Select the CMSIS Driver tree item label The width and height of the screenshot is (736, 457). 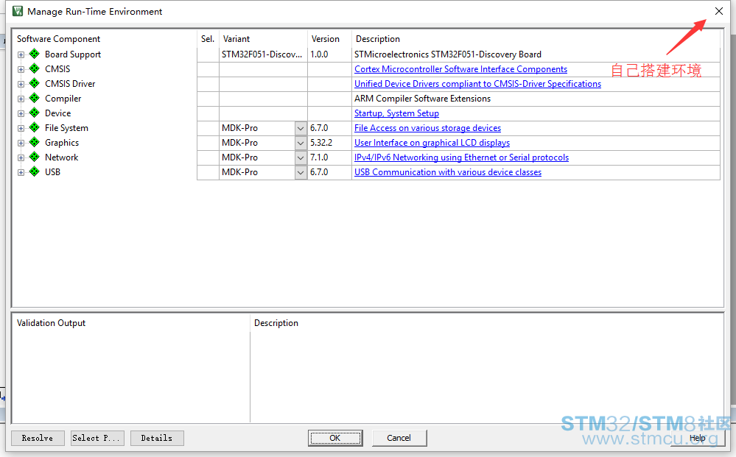pos(70,83)
